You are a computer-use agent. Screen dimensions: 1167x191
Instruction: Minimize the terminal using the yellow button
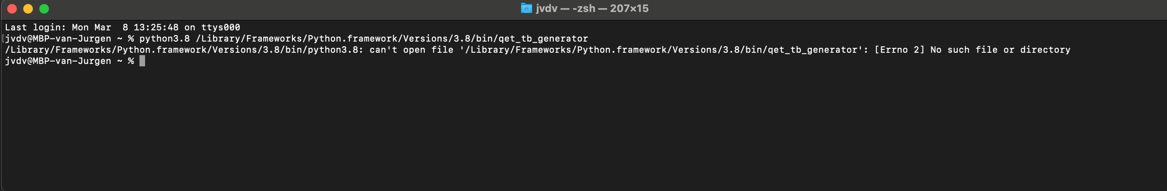[x=28, y=8]
